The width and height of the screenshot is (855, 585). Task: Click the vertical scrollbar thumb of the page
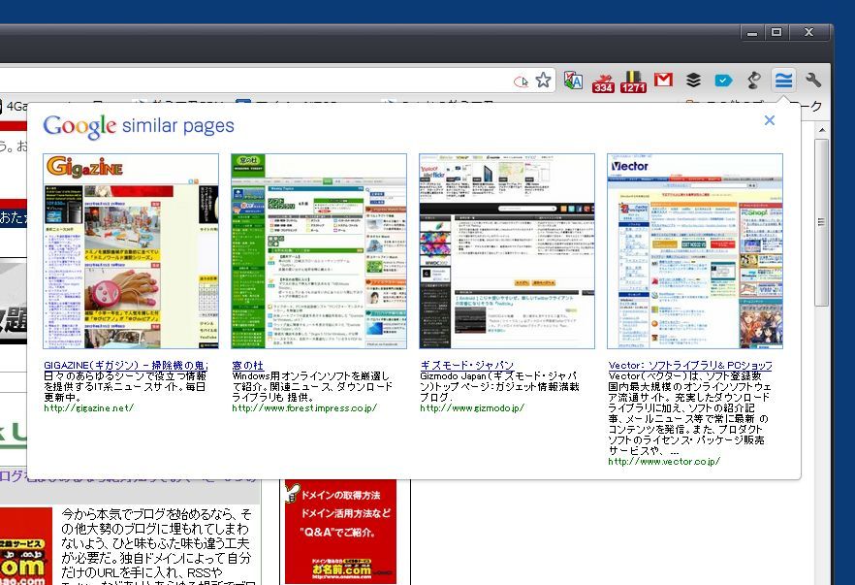[822, 221]
